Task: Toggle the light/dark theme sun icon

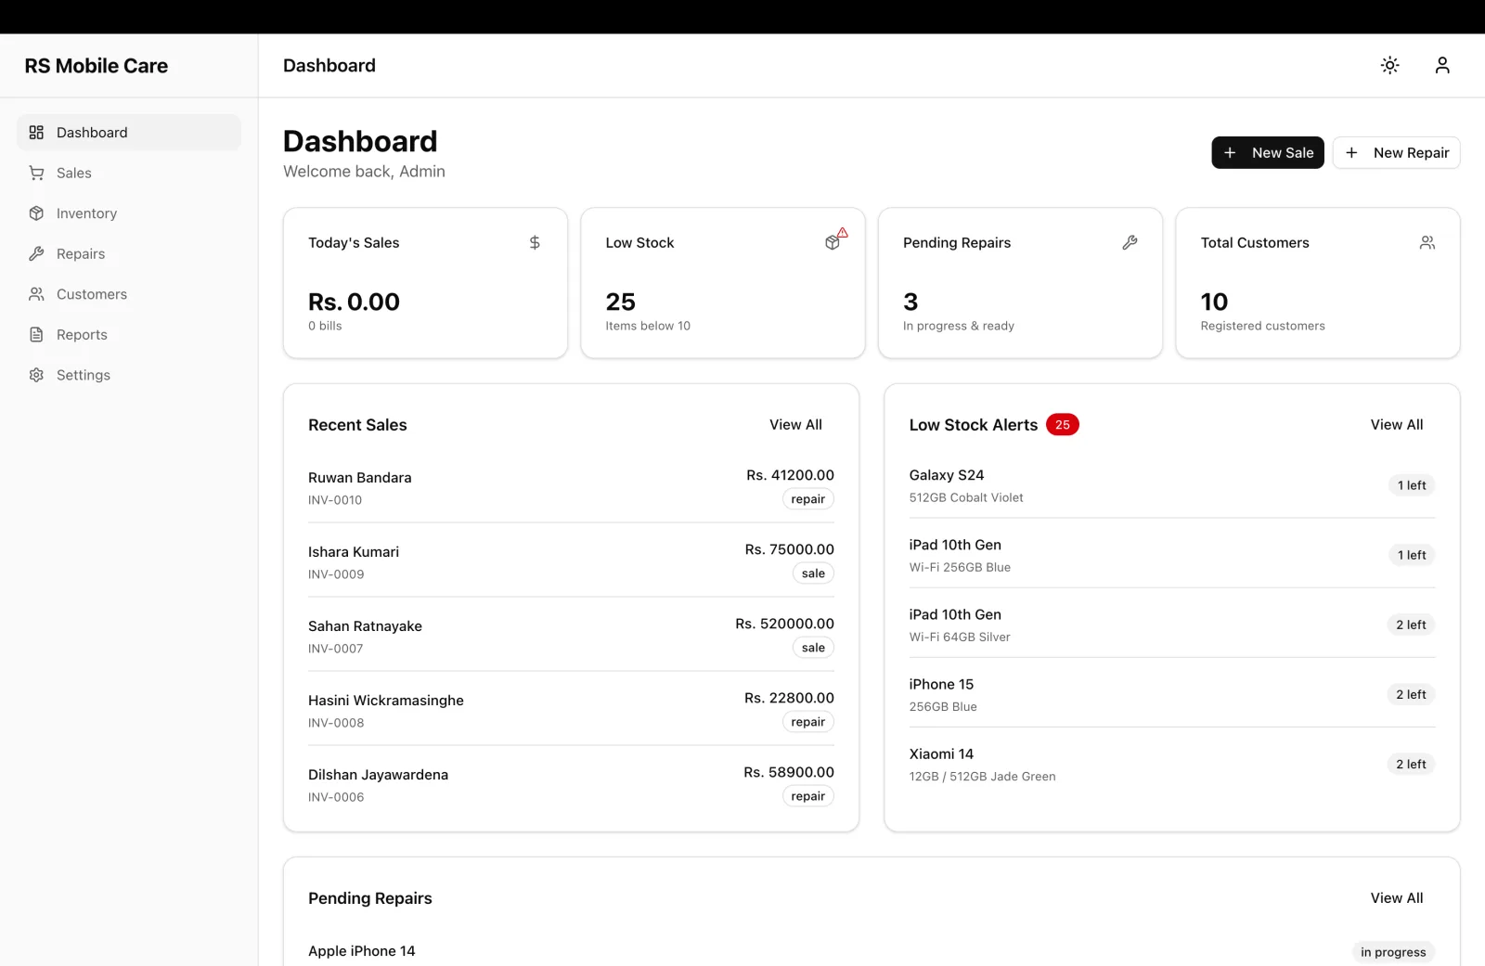Action: point(1389,65)
